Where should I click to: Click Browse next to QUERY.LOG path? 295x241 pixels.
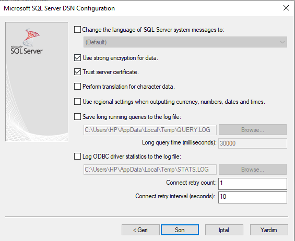click(x=253, y=130)
